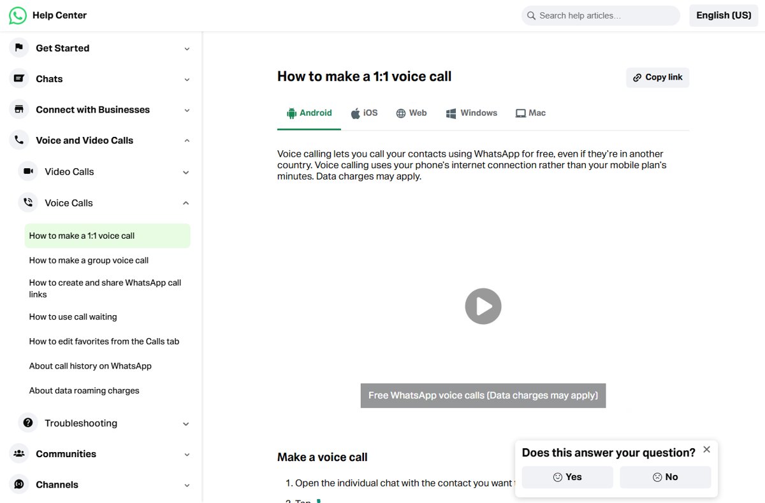Open 'About call history on WhatsApp'

tap(90, 366)
